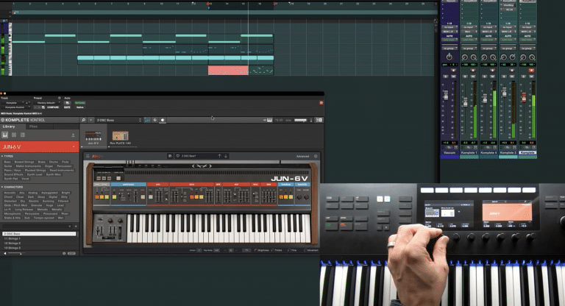565x306 pixels.
Task: Click the EDIT button below results list
Action: click(71, 253)
